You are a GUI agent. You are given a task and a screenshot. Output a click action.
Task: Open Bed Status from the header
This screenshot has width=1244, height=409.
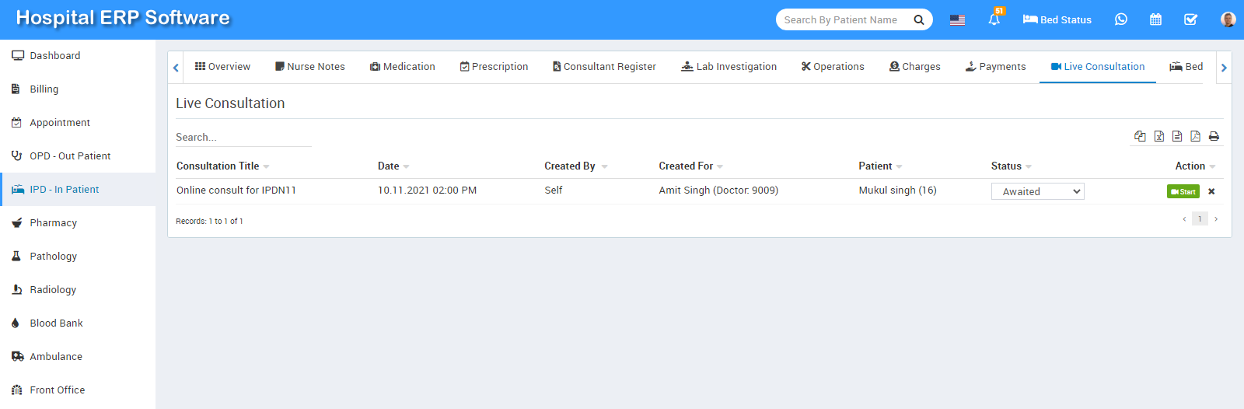1057,20
